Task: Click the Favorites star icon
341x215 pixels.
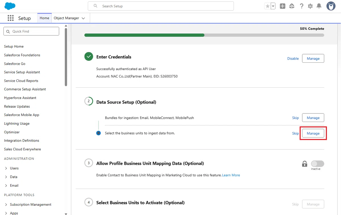Action: [x=267, y=6]
